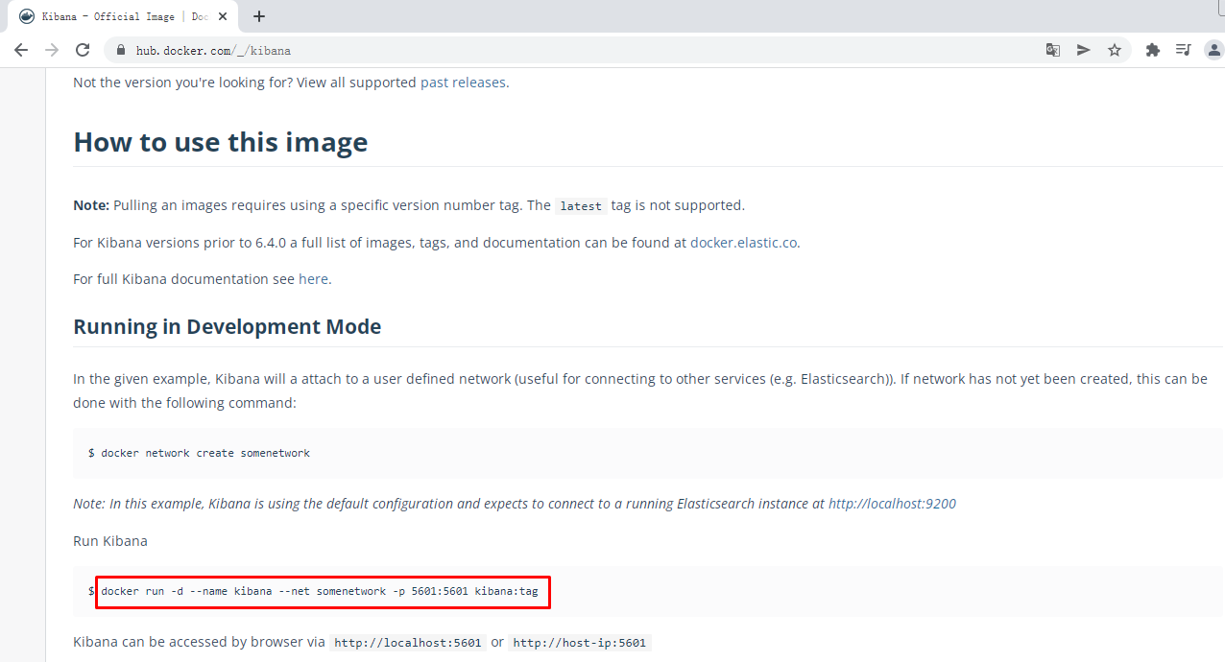Open the Extensions puzzle icon

pos(1153,50)
